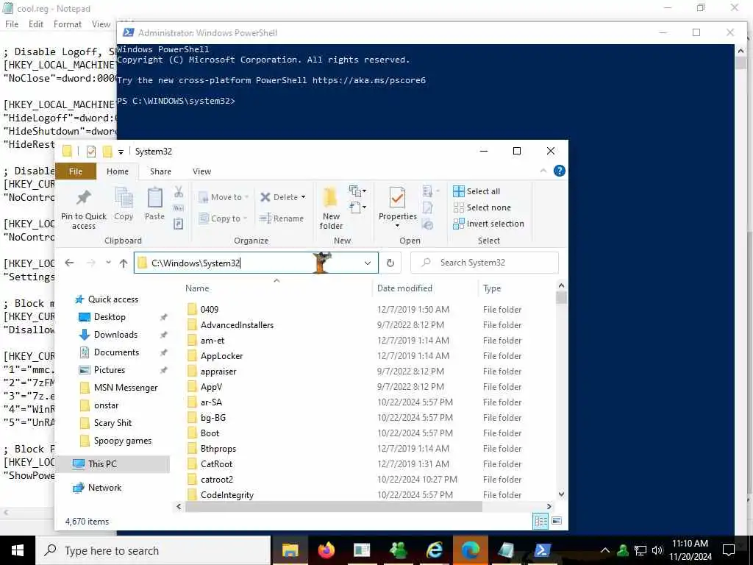
Task: Click Invert selection in ribbon
Action: click(x=488, y=224)
